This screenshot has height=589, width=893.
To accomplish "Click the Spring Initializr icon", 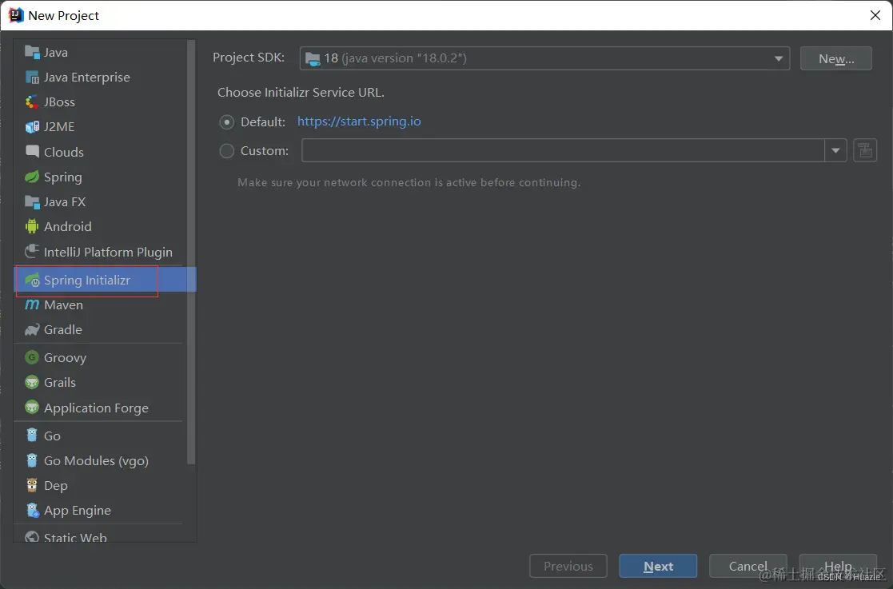I will click(x=32, y=280).
